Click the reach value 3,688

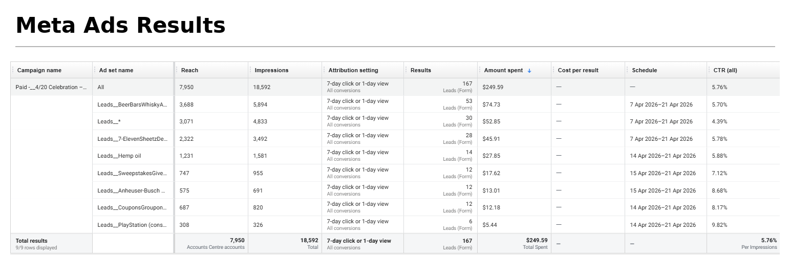pyautogui.click(x=186, y=104)
